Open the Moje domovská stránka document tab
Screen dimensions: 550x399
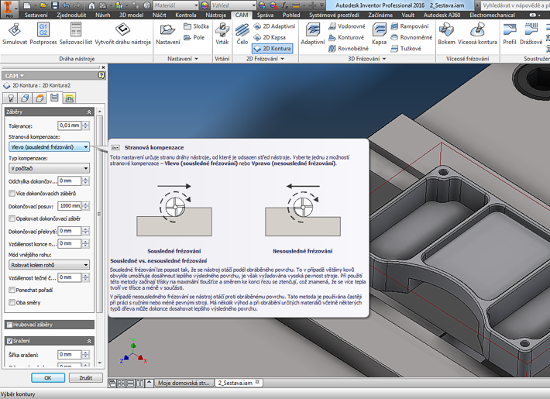(x=184, y=383)
